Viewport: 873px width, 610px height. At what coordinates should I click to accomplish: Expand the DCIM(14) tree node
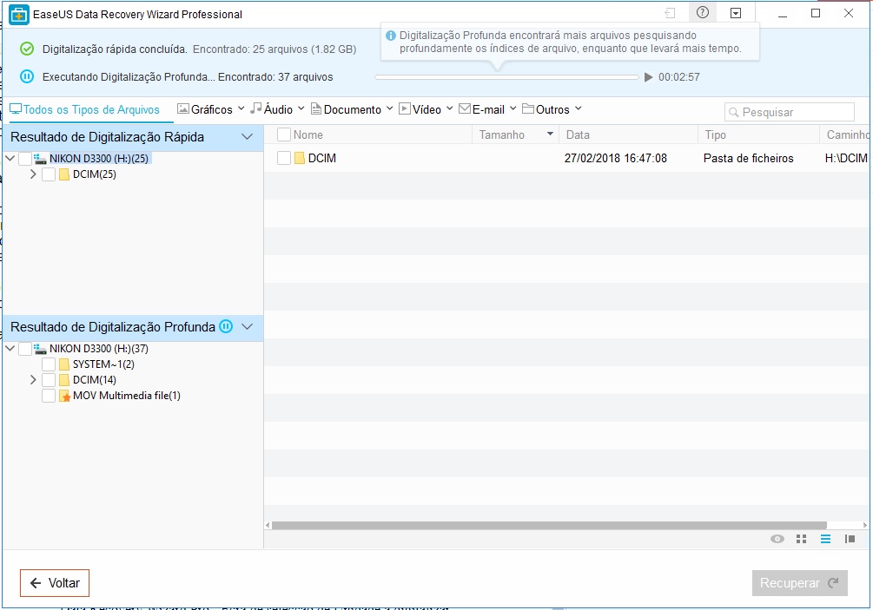click(33, 380)
